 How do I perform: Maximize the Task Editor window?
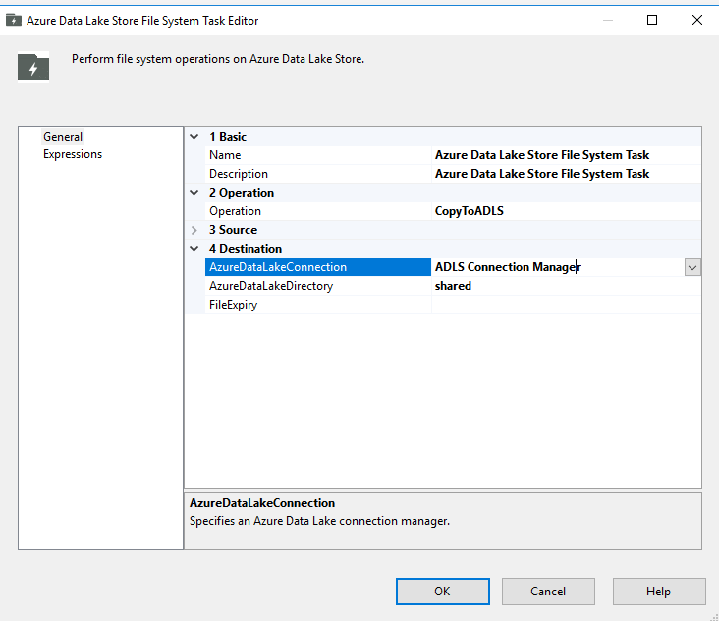[x=652, y=20]
